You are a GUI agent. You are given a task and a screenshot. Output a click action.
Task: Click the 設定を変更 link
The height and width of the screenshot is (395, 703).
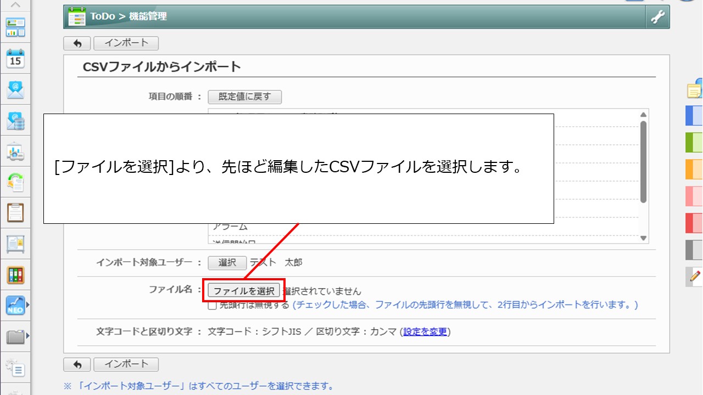(x=425, y=332)
